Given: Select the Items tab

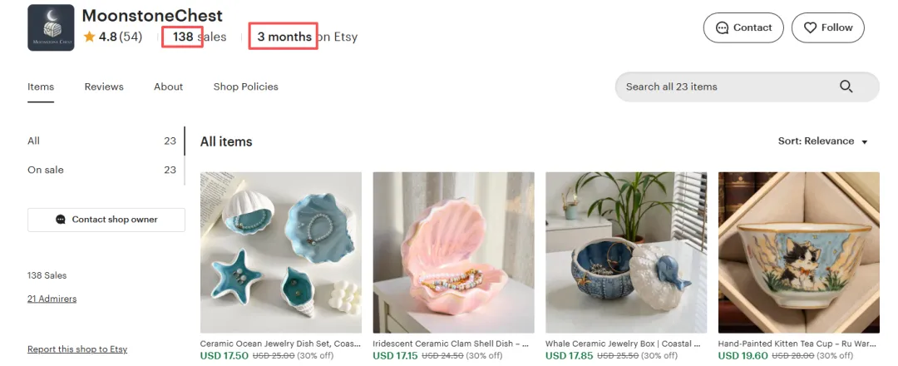Looking at the screenshot, I should [41, 87].
